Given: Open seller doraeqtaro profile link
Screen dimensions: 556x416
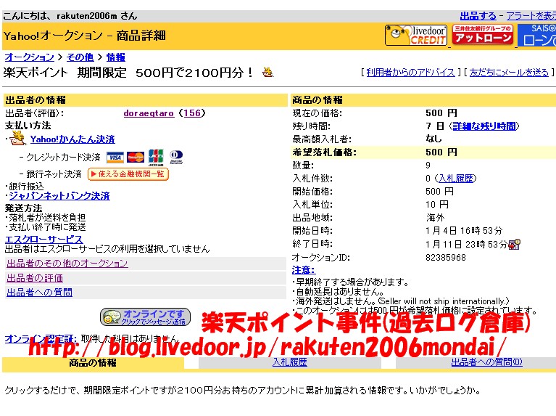Looking at the screenshot, I should 149,113.
